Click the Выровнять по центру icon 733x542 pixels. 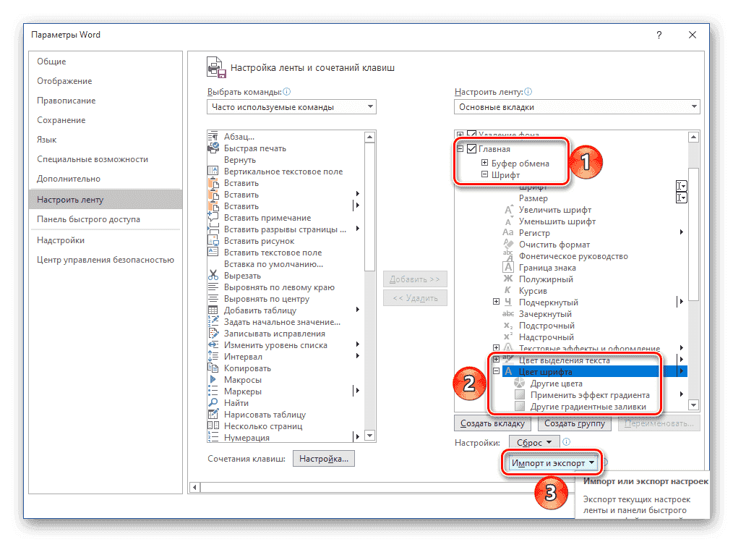point(213,299)
